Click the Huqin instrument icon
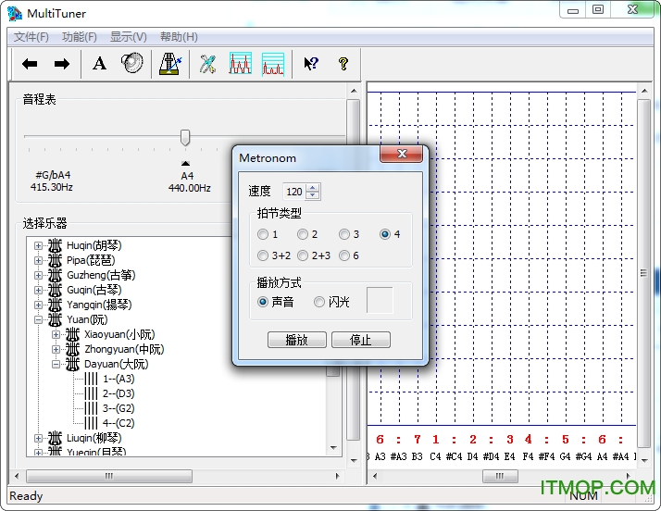The height and width of the screenshot is (511, 661). [55, 245]
